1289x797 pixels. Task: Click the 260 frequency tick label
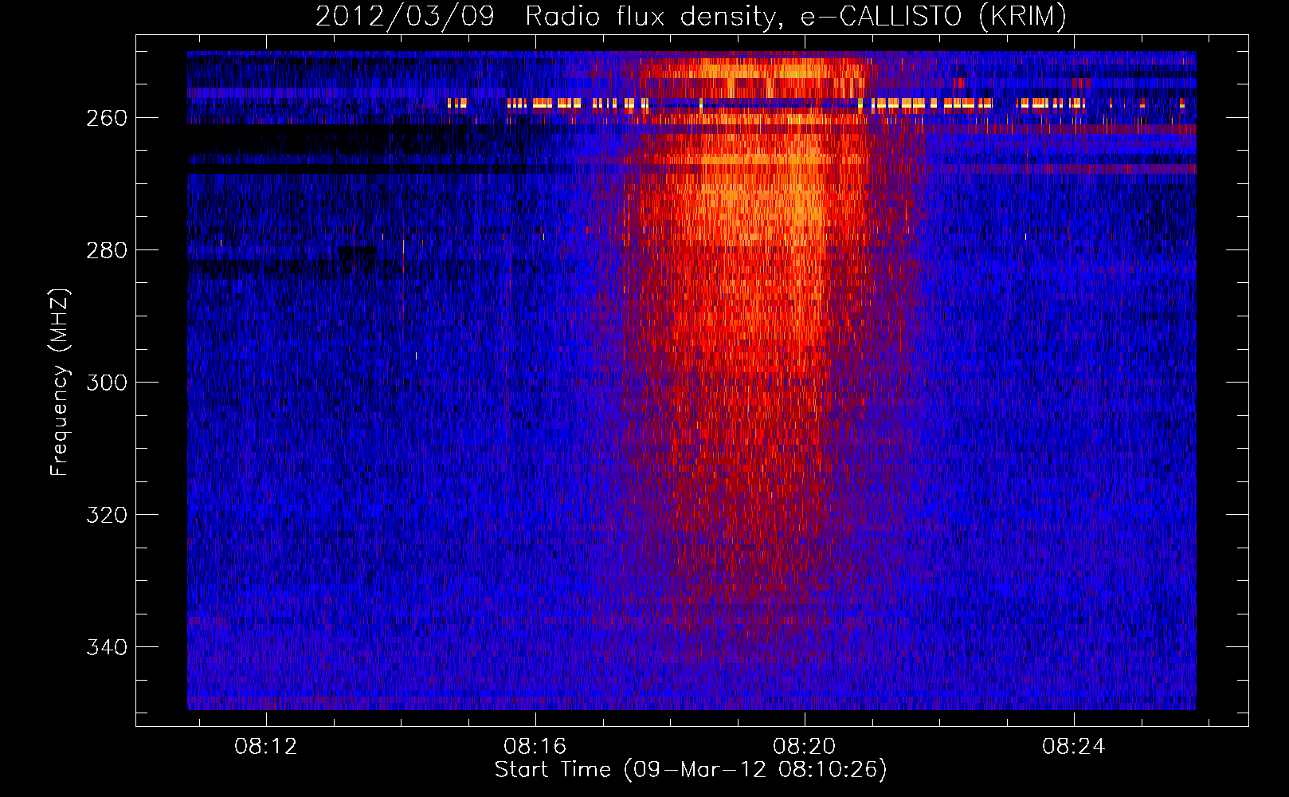click(107, 119)
